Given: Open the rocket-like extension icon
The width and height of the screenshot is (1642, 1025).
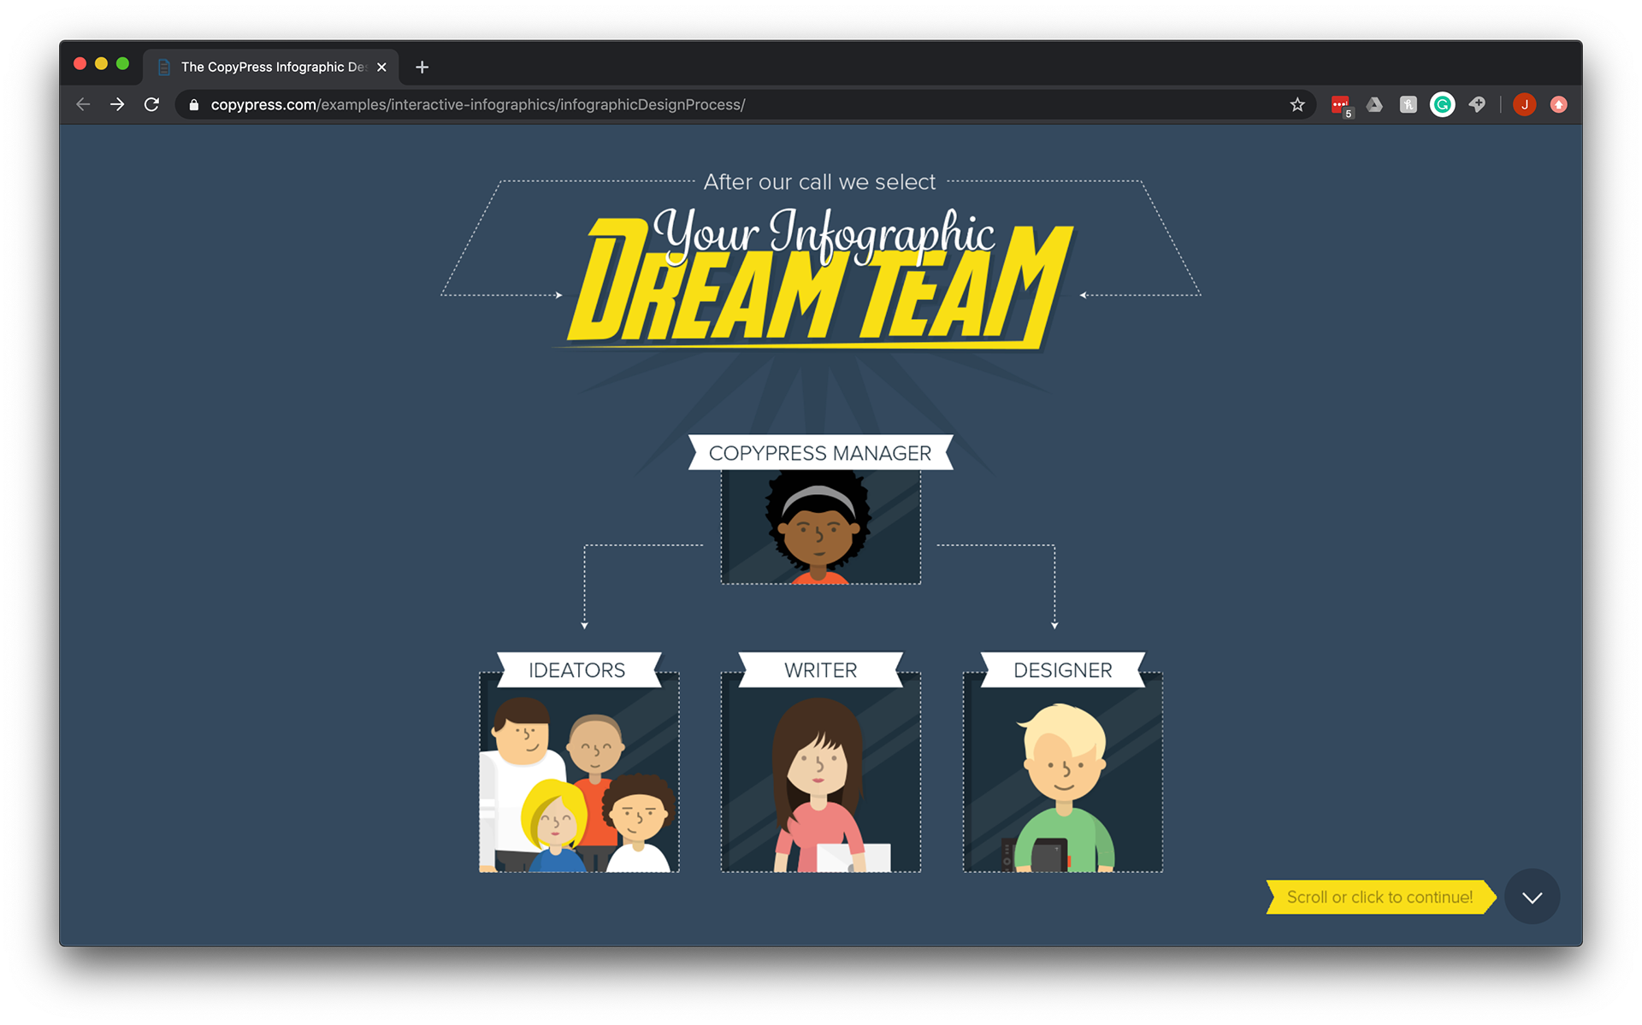Looking at the screenshot, I should (1477, 104).
